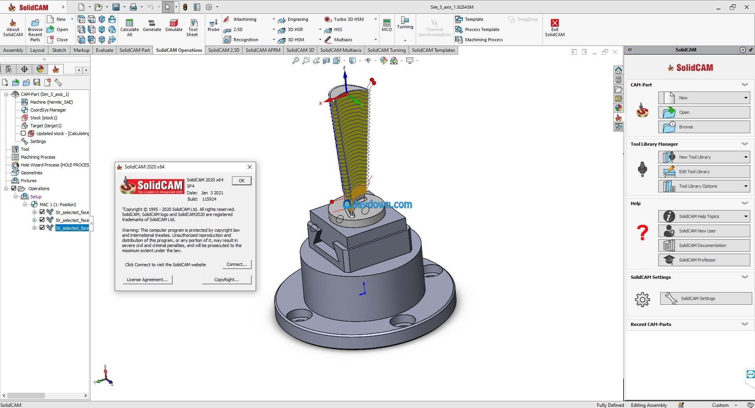Open the New Tool Library dropdown
The height and width of the screenshot is (408, 755).
click(746, 157)
